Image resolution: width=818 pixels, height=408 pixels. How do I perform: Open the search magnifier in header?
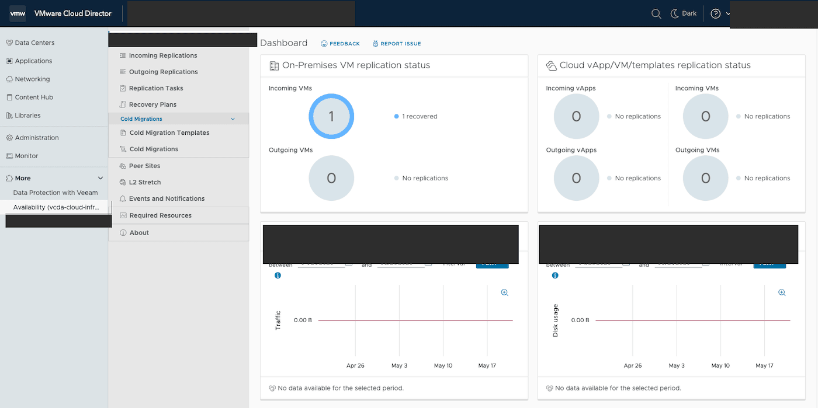pos(656,13)
